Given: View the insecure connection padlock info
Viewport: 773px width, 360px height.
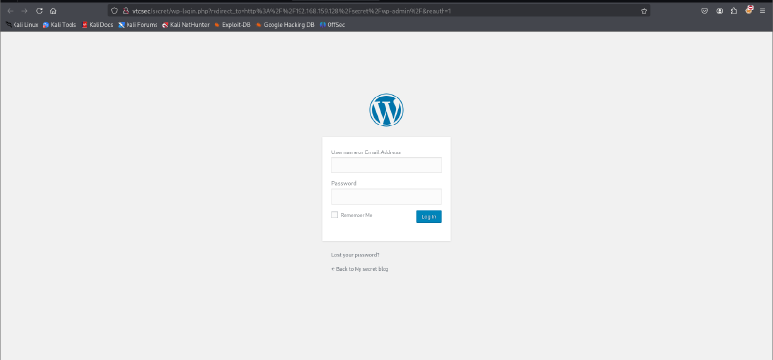Looking at the screenshot, I should coord(126,11).
